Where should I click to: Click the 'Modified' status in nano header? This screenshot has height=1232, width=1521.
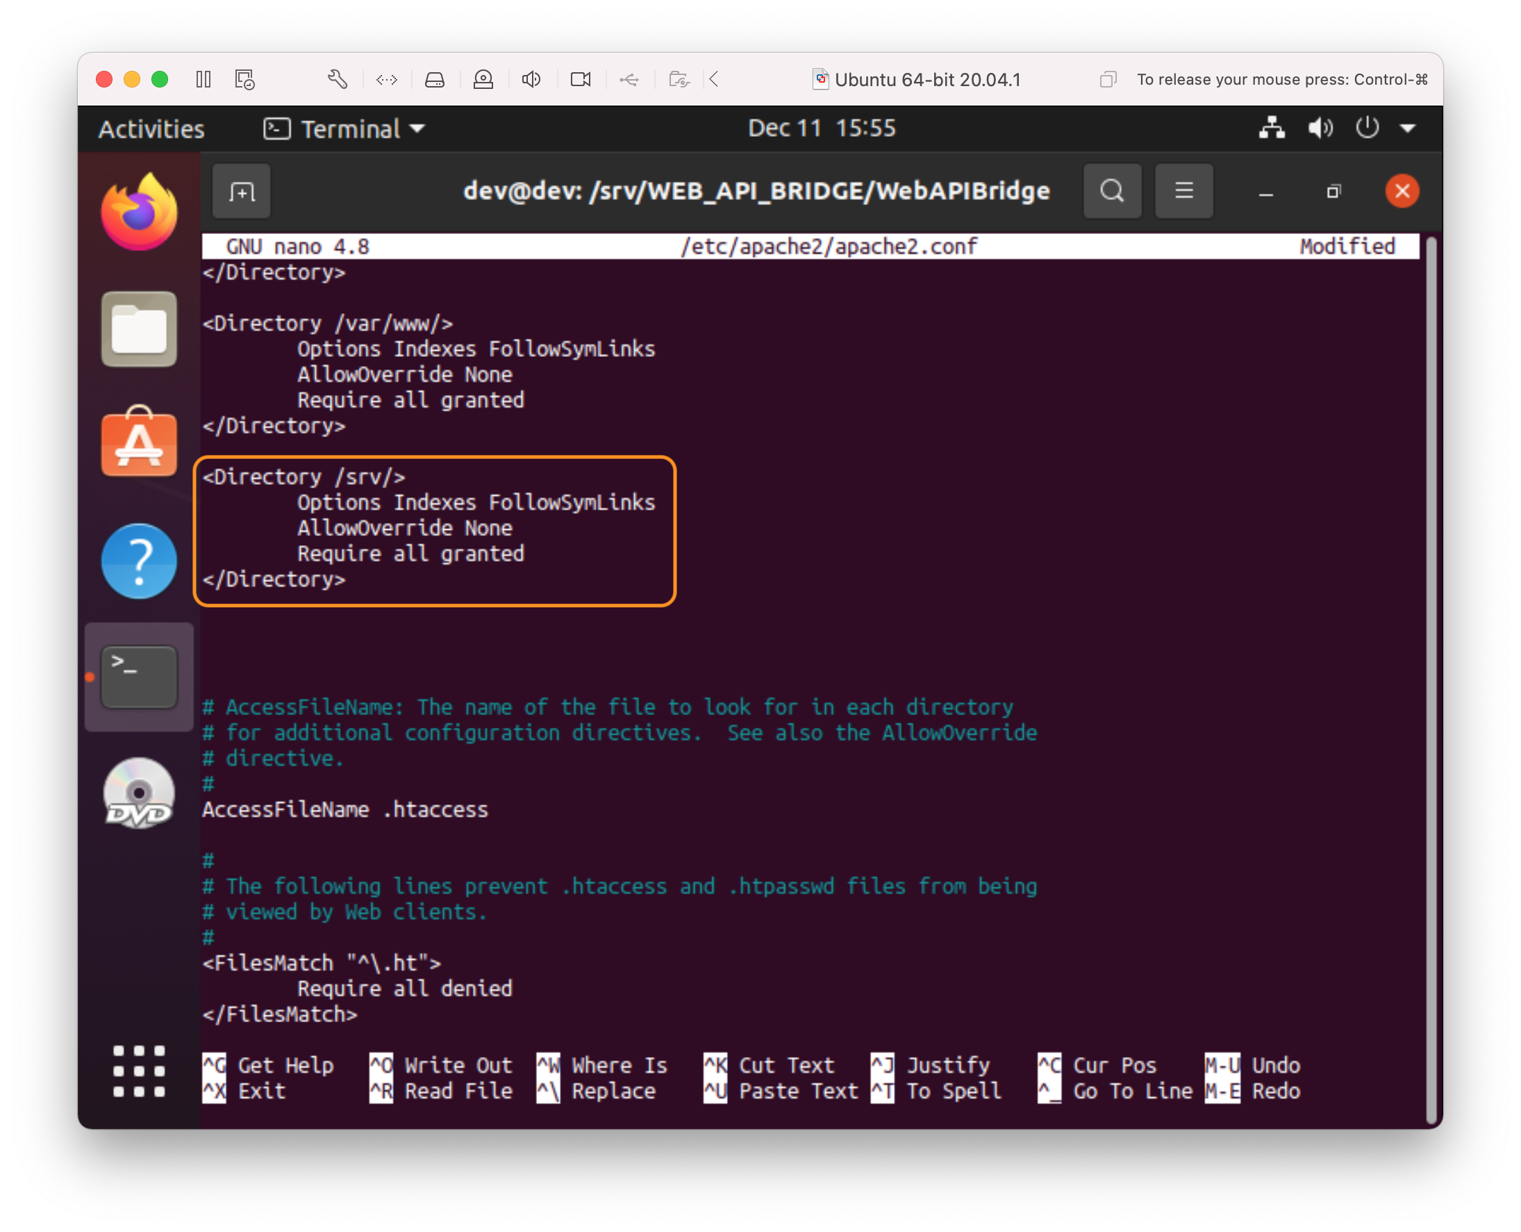[x=1347, y=247]
